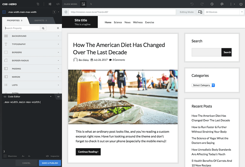Click inside the CSS code editor area

32,127
